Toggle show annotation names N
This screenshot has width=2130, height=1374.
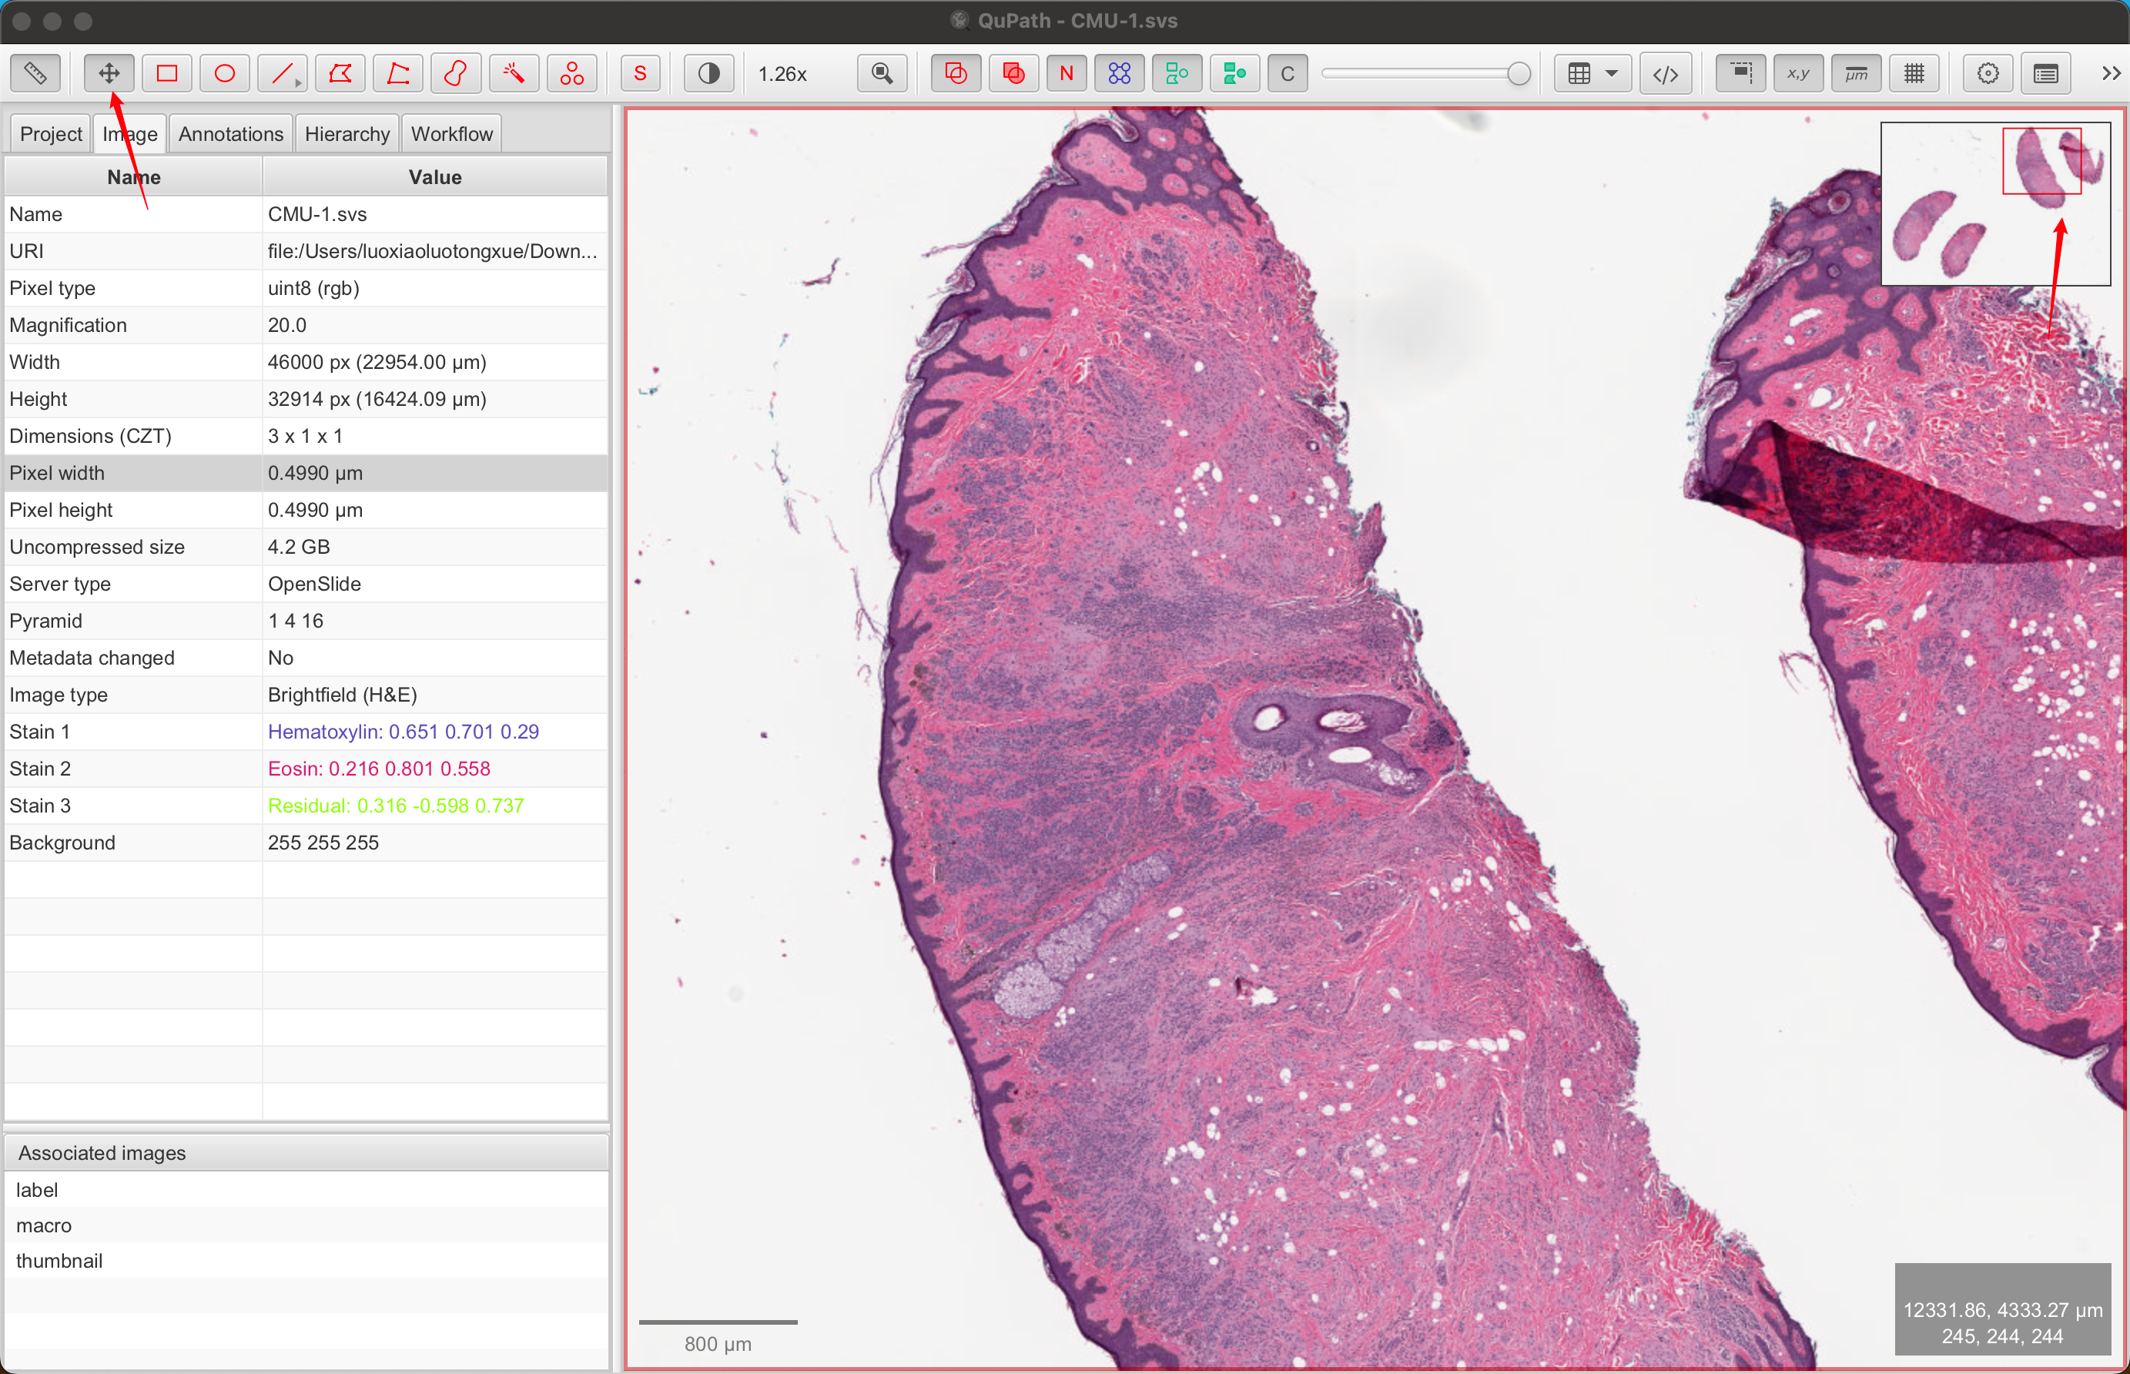coord(1067,73)
